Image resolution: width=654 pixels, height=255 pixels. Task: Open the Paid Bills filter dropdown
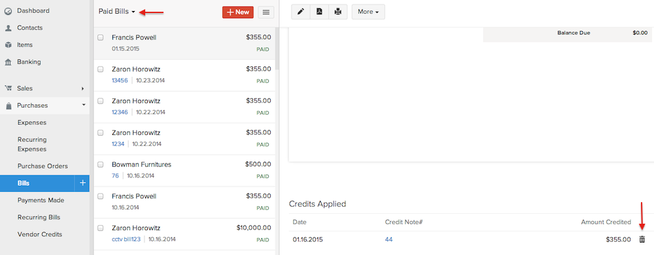[117, 12]
